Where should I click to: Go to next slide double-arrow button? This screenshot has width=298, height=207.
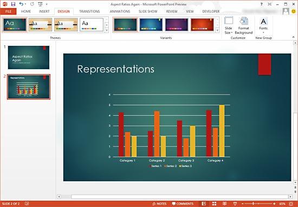tap(295, 192)
